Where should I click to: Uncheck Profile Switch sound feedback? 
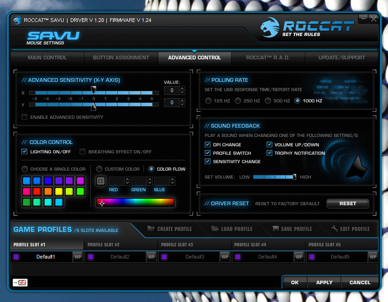click(x=208, y=153)
